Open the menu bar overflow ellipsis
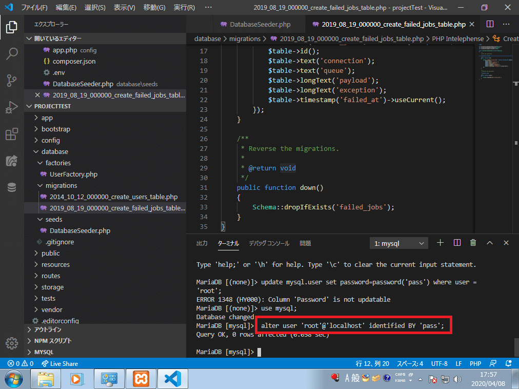This screenshot has height=389, width=519. (x=208, y=7)
